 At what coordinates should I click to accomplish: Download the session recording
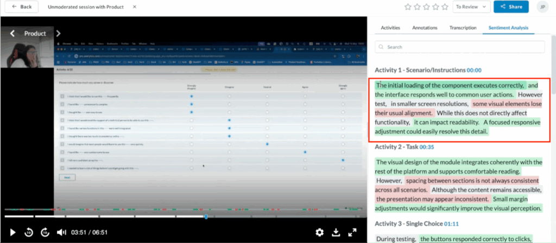[x=336, y=232]
